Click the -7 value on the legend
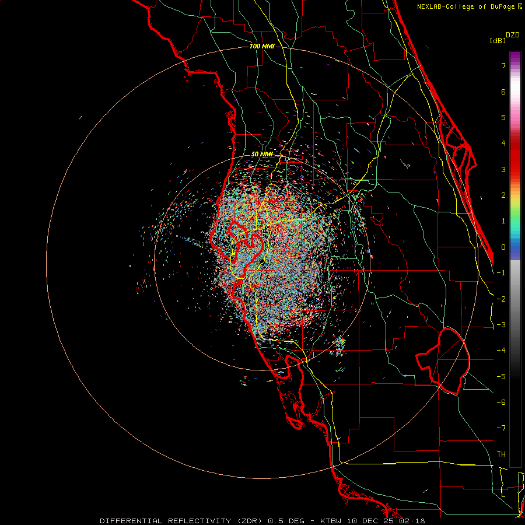This screenshot has height=525, width=525. (501, 428)
